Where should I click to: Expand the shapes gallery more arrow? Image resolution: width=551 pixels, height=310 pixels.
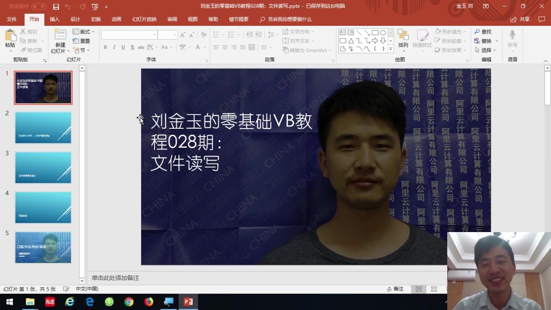[x=390, y=49]
